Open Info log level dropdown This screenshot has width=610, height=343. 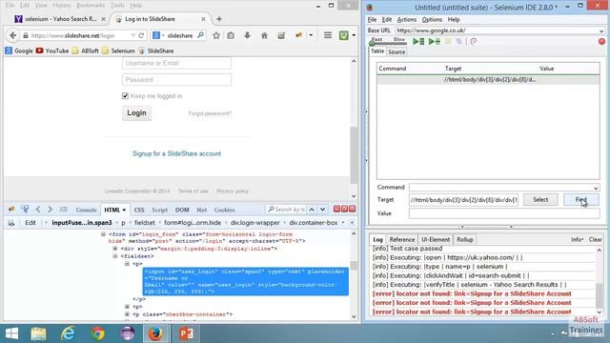coord(578,239)
